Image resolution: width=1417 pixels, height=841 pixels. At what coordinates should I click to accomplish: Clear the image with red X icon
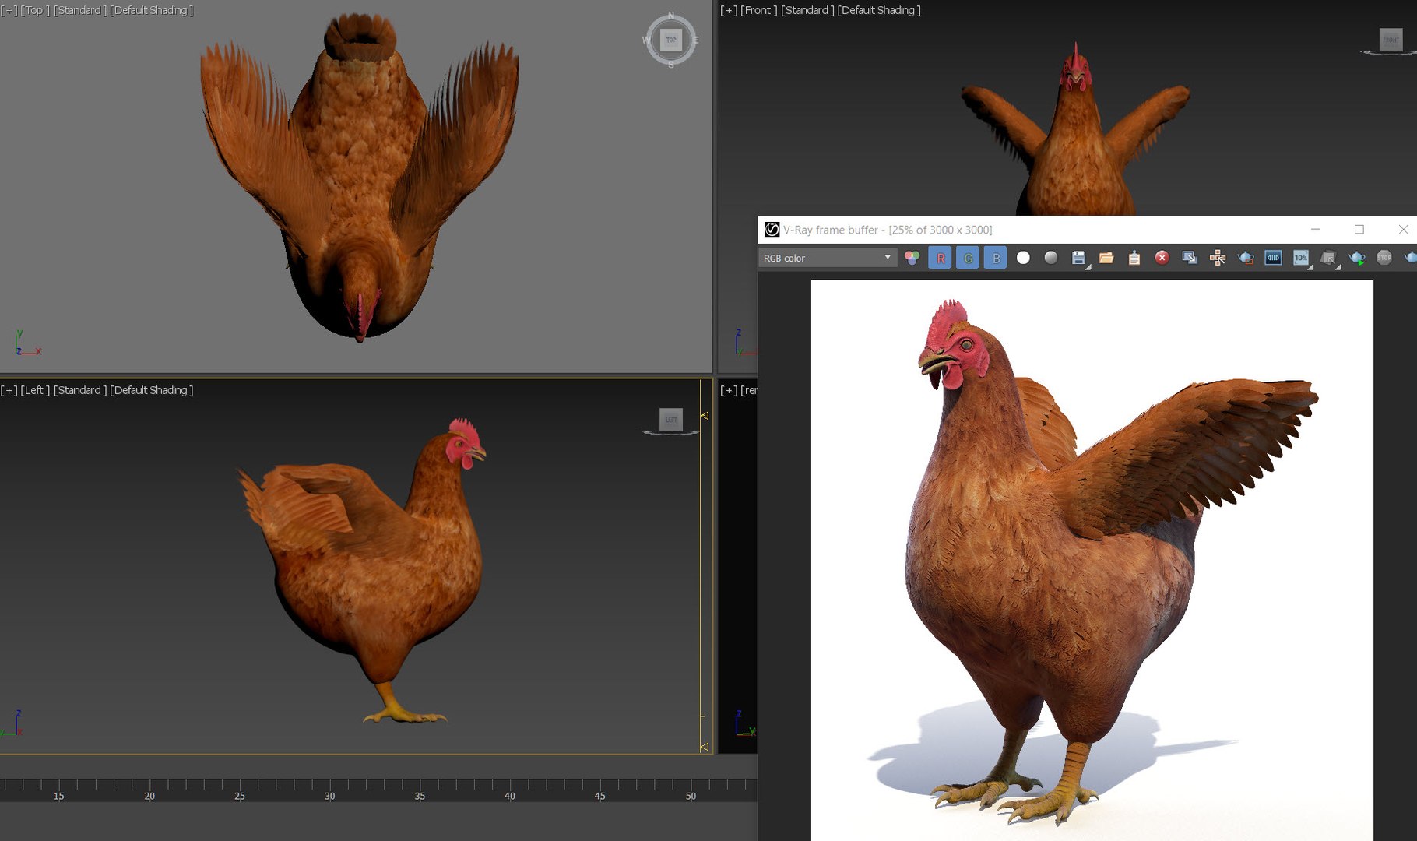coord(1162,258)
